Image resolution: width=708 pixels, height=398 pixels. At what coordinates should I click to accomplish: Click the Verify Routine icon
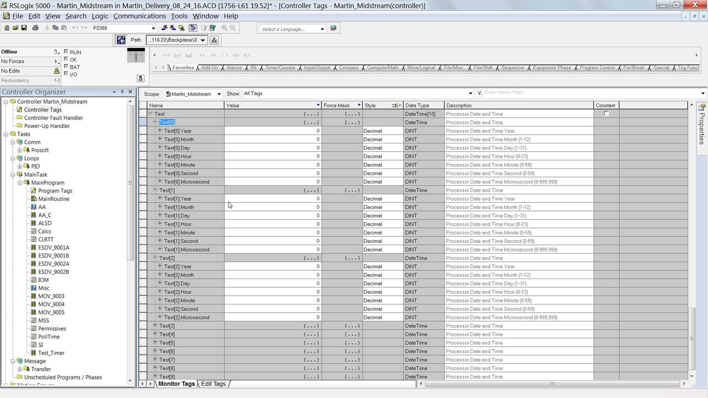204,28
